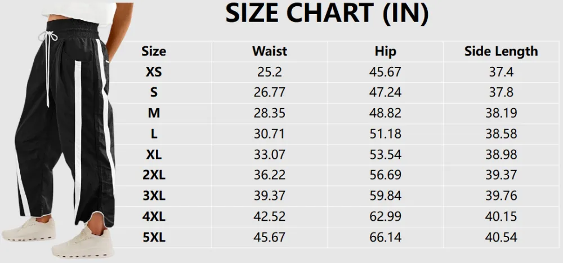This screenshot has height=263, width=563.
Task: Click the 3XL size row label
Action: tap(154, 195)
